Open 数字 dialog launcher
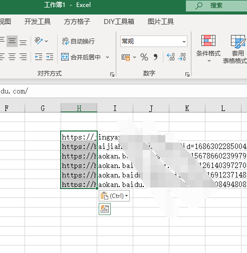Image resolution: width=247 pixels, height=253 pixels. (x=187, y=74)
